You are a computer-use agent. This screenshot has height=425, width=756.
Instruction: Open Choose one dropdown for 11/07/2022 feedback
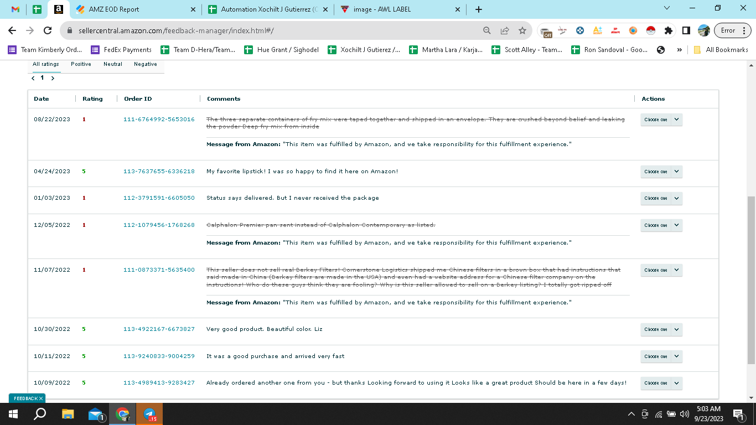(661, 270)
